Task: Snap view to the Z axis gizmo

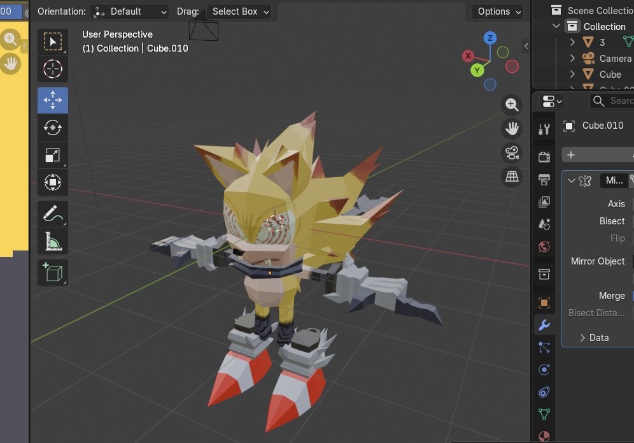Action: 490,38
